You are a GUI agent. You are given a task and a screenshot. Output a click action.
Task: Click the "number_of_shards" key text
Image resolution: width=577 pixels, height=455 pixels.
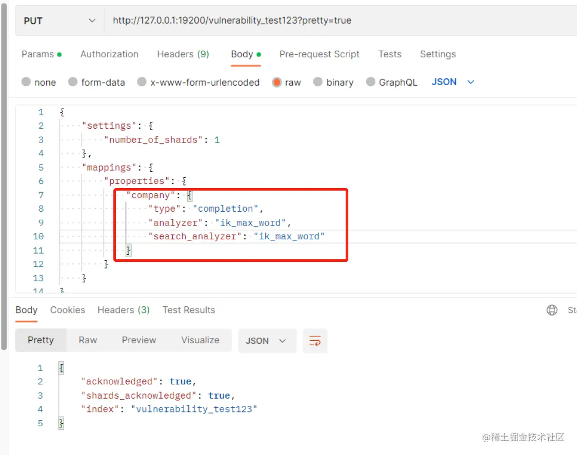click(153, 140)
